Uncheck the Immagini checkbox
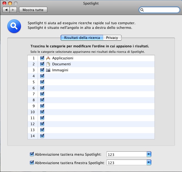This screenshot has width=182, height=172. 42,70
